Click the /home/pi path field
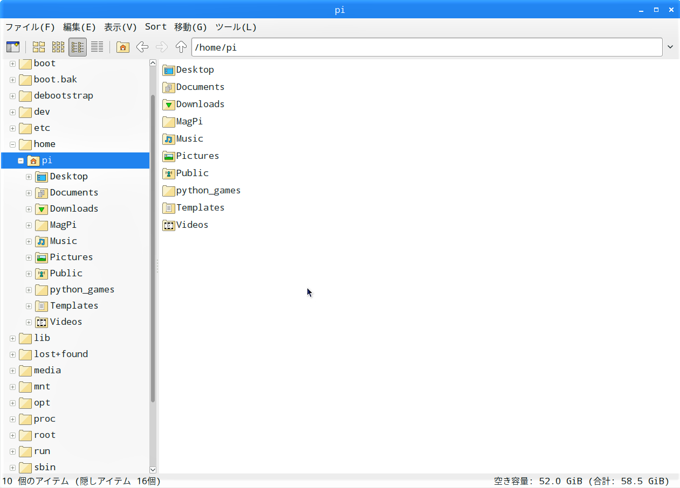The width and height of the screenshot is (680, 488). pyautogui.click(x=427, y=47)
